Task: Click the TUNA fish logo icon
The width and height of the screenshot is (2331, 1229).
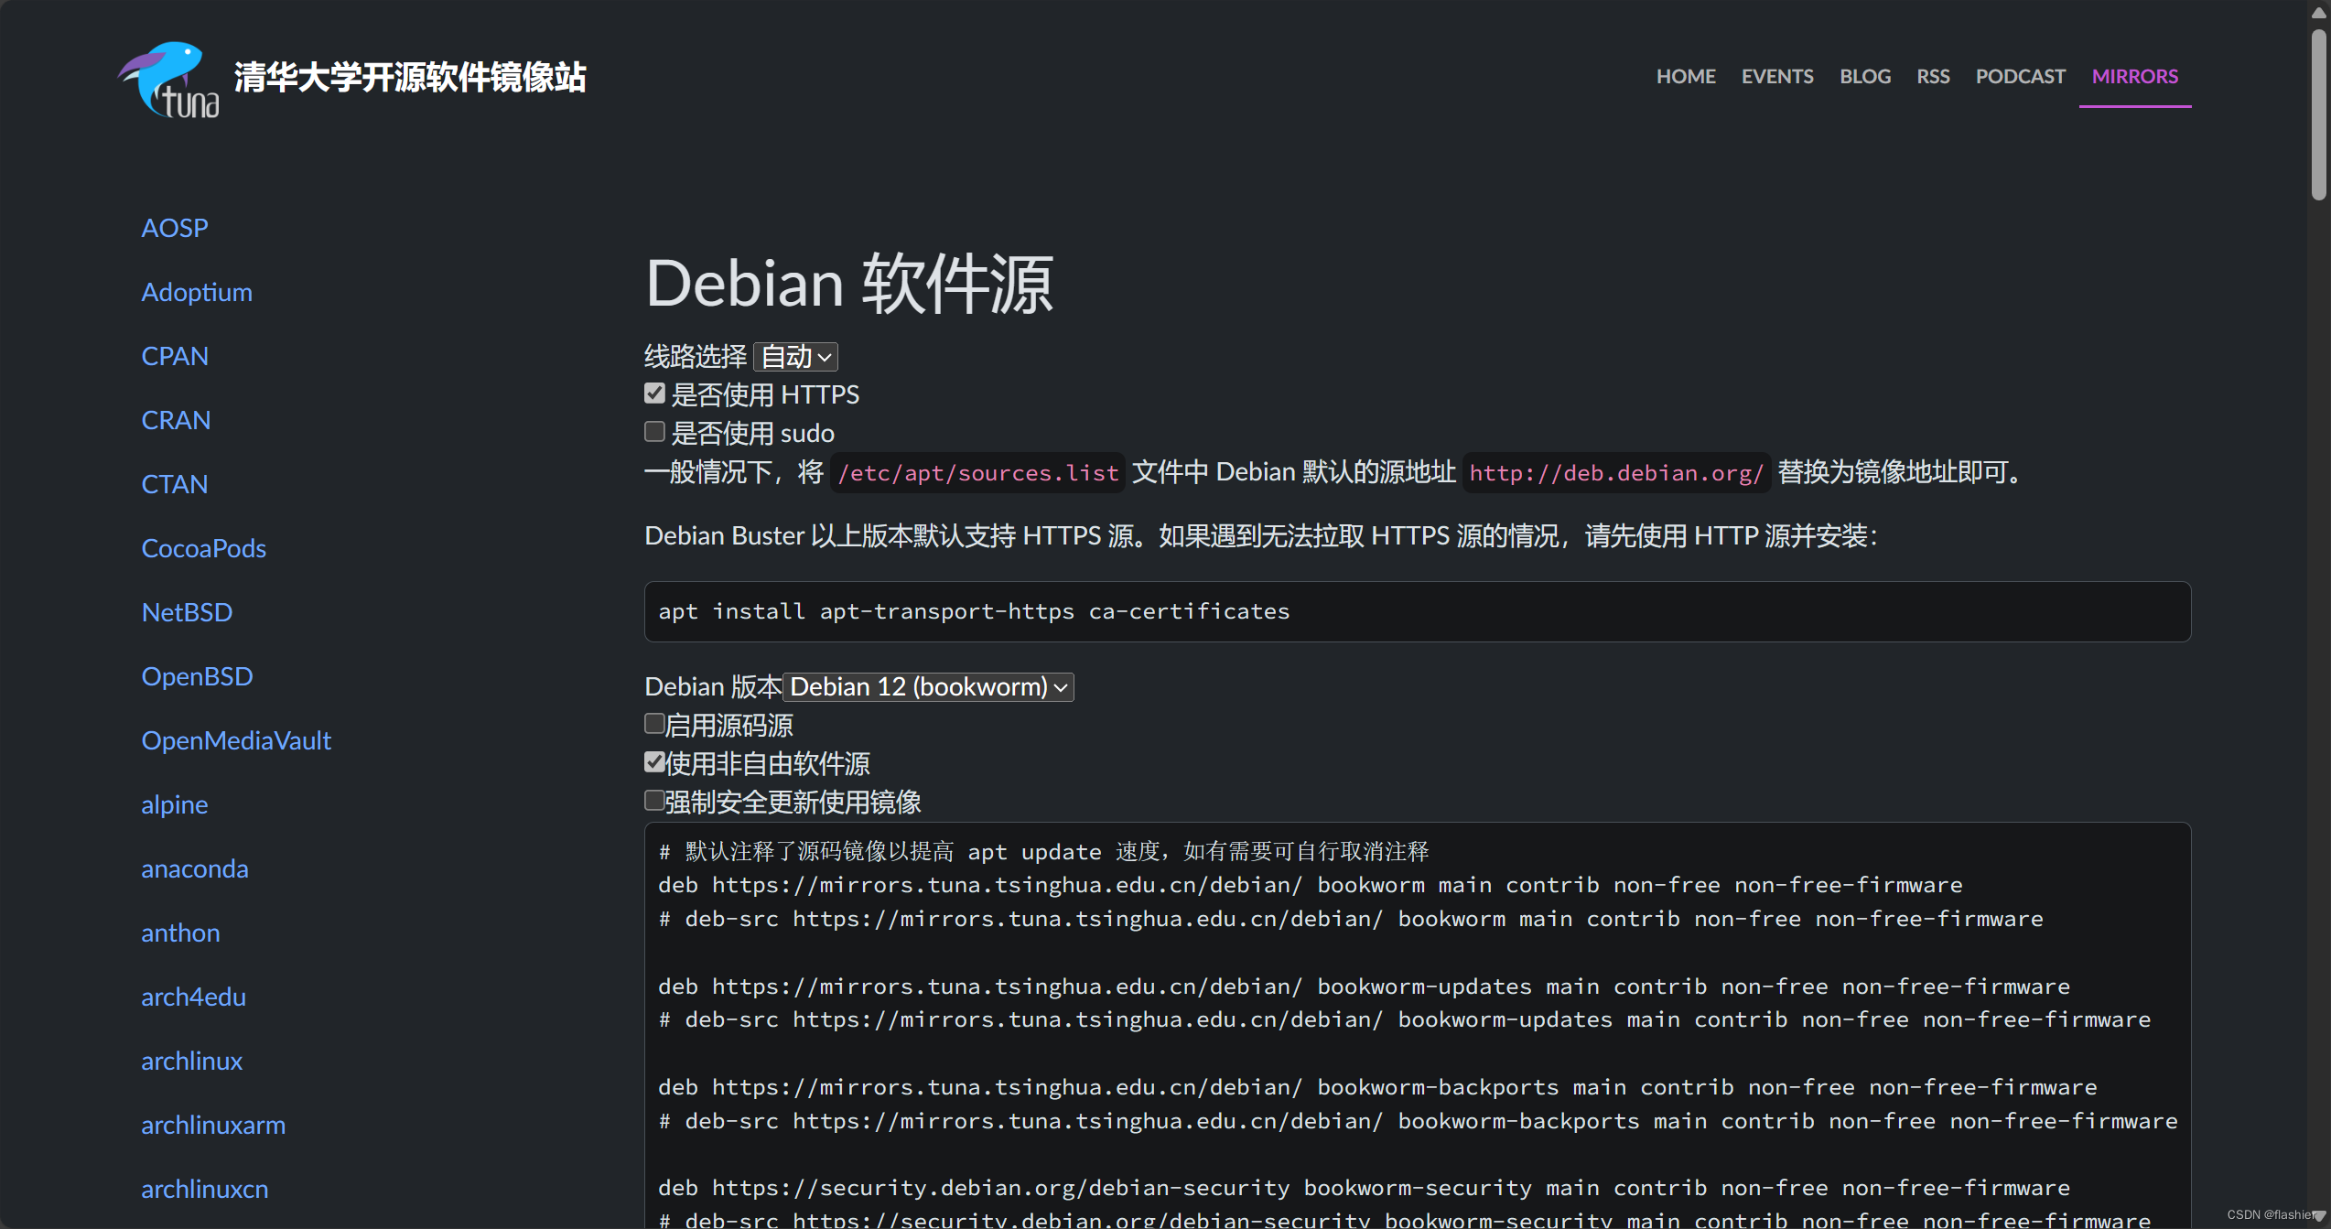Action: point(169,79)
